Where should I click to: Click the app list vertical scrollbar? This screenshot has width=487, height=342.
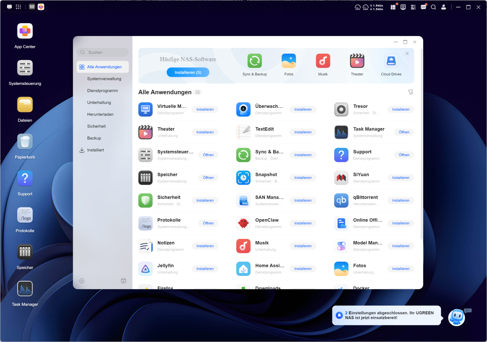(x=422, y=144)
